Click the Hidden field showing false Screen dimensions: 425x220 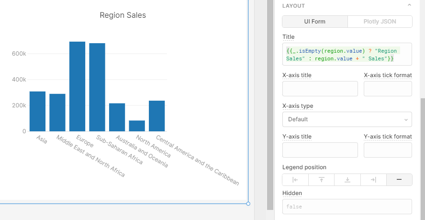[x=347, y=207]
